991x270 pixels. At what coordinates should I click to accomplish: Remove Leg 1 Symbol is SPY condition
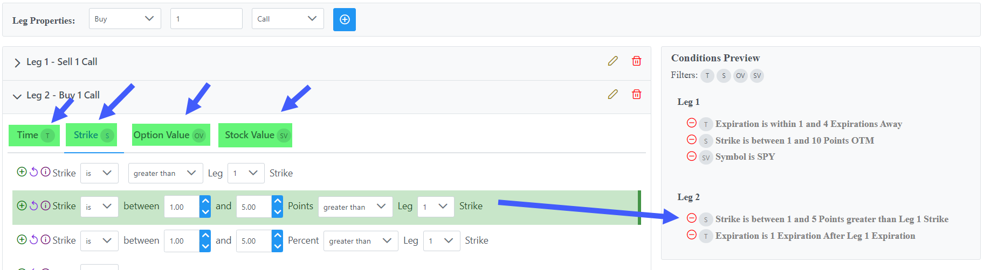691,156
